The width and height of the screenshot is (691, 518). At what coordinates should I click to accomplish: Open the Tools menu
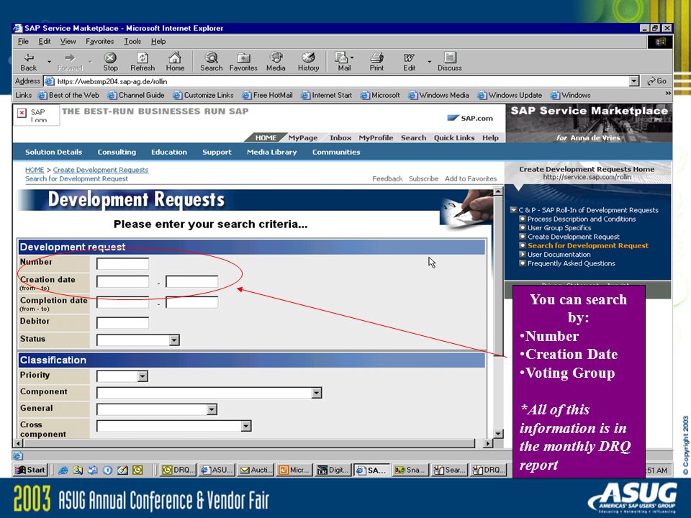pos(132,42)
